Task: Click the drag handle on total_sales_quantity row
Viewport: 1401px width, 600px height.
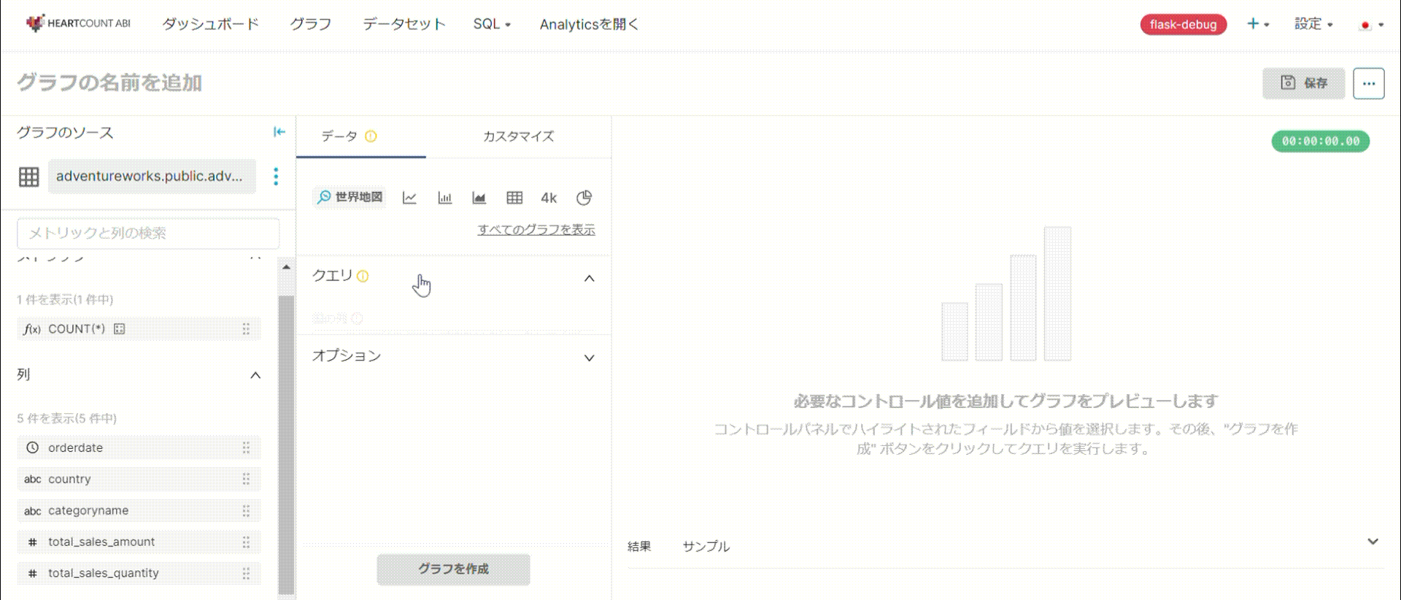Action: click(x=246, y=573)
